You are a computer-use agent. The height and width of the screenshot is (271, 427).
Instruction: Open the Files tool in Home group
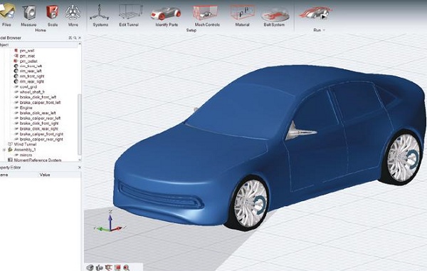coord(7,14)
